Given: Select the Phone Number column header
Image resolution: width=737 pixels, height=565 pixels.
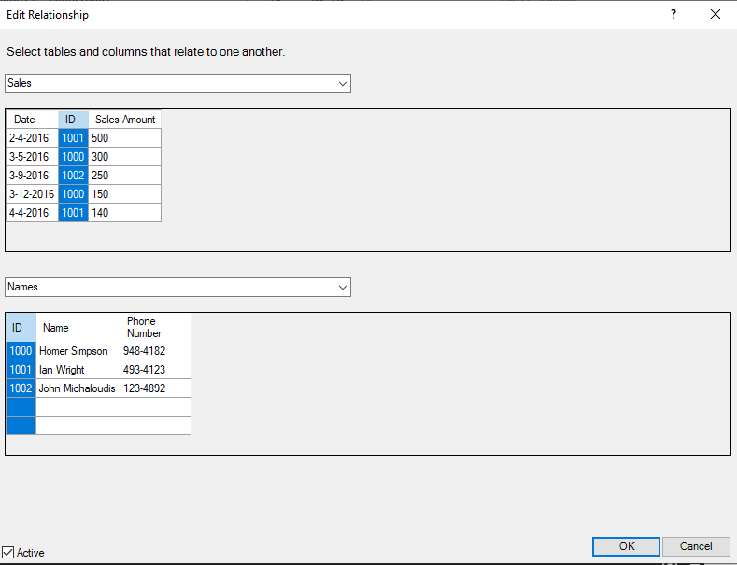Looking at the screenshot, I should click(x=156, y=328).
